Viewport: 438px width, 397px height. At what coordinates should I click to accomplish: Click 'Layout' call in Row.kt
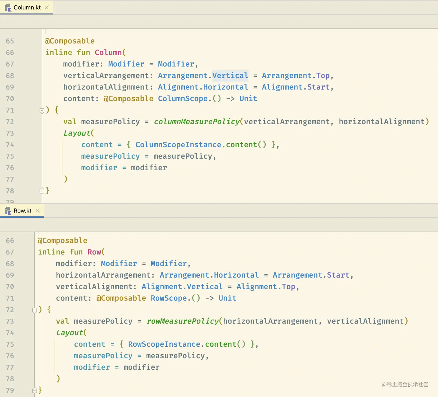coord(70,333)
